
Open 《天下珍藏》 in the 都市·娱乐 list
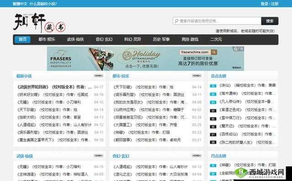[x=143, y=87]
